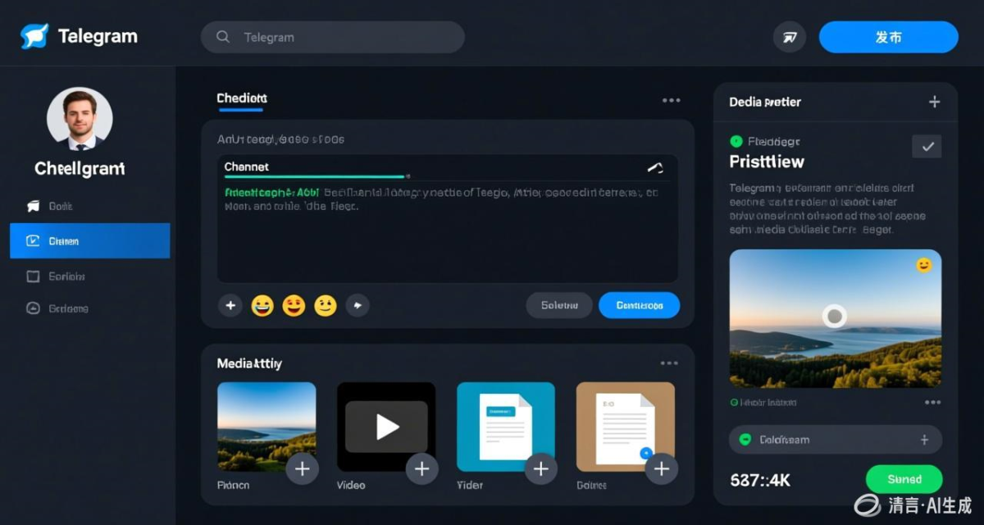Click the Telegram search field
The width and height of the screenshot is (984, 525).
click(x=332, y=37)
